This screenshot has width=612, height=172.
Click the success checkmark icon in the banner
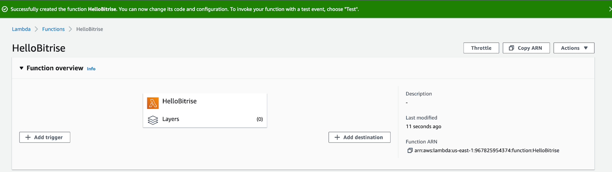(5, 9)
